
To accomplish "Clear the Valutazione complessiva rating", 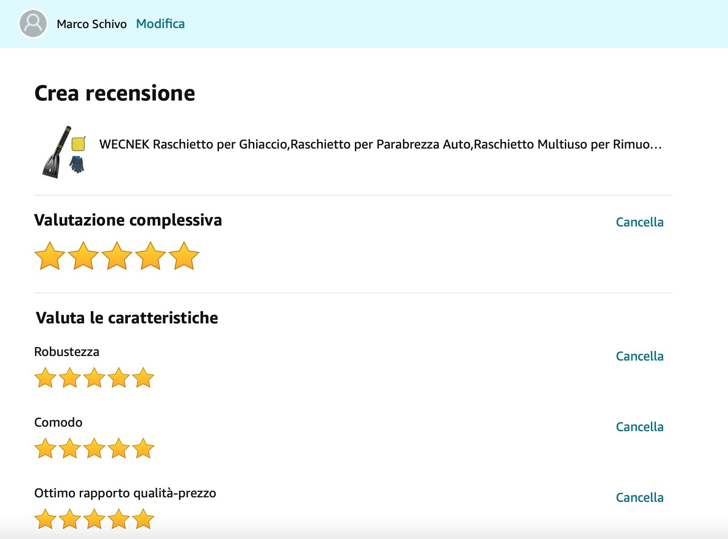I will pos(639,222).
